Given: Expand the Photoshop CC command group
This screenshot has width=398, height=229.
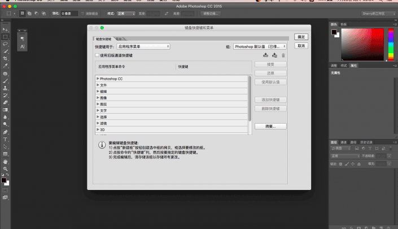Looking at the screenshot, I should point(98,79).
